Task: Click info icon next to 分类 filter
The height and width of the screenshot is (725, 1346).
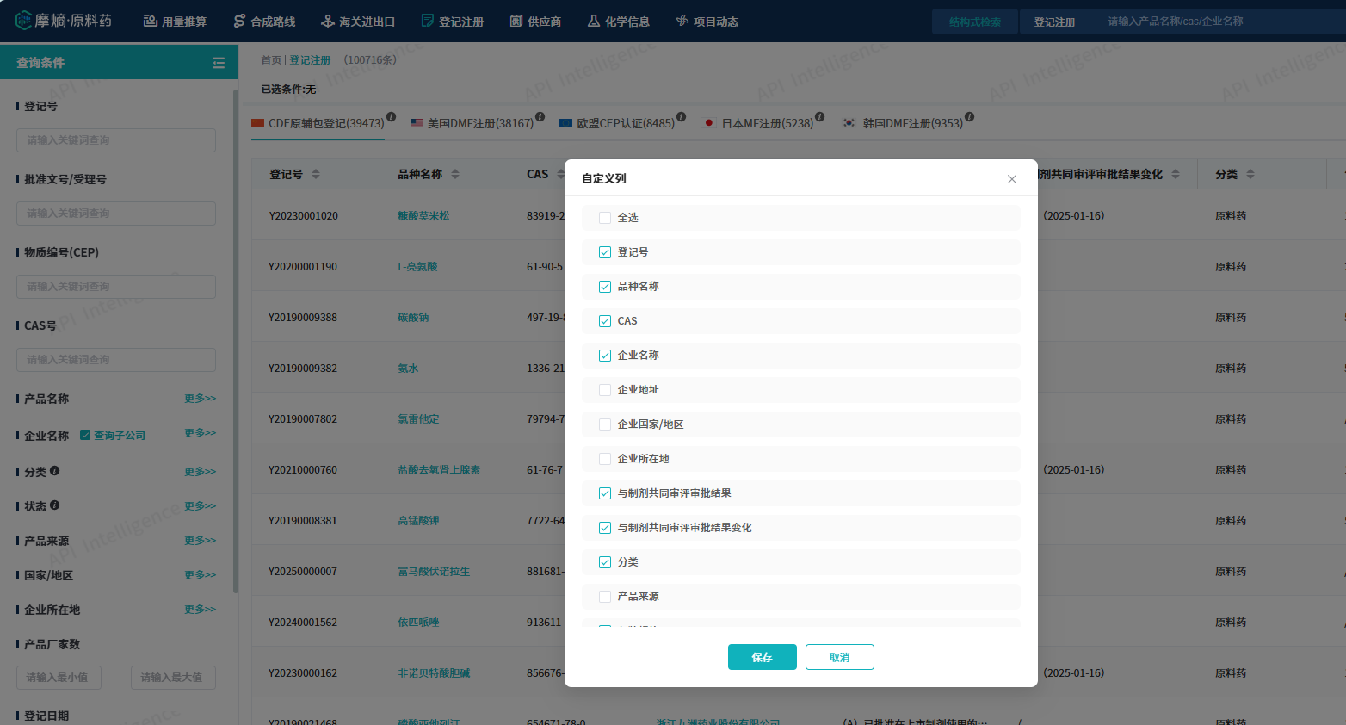Action: click(x=55, y=471)
